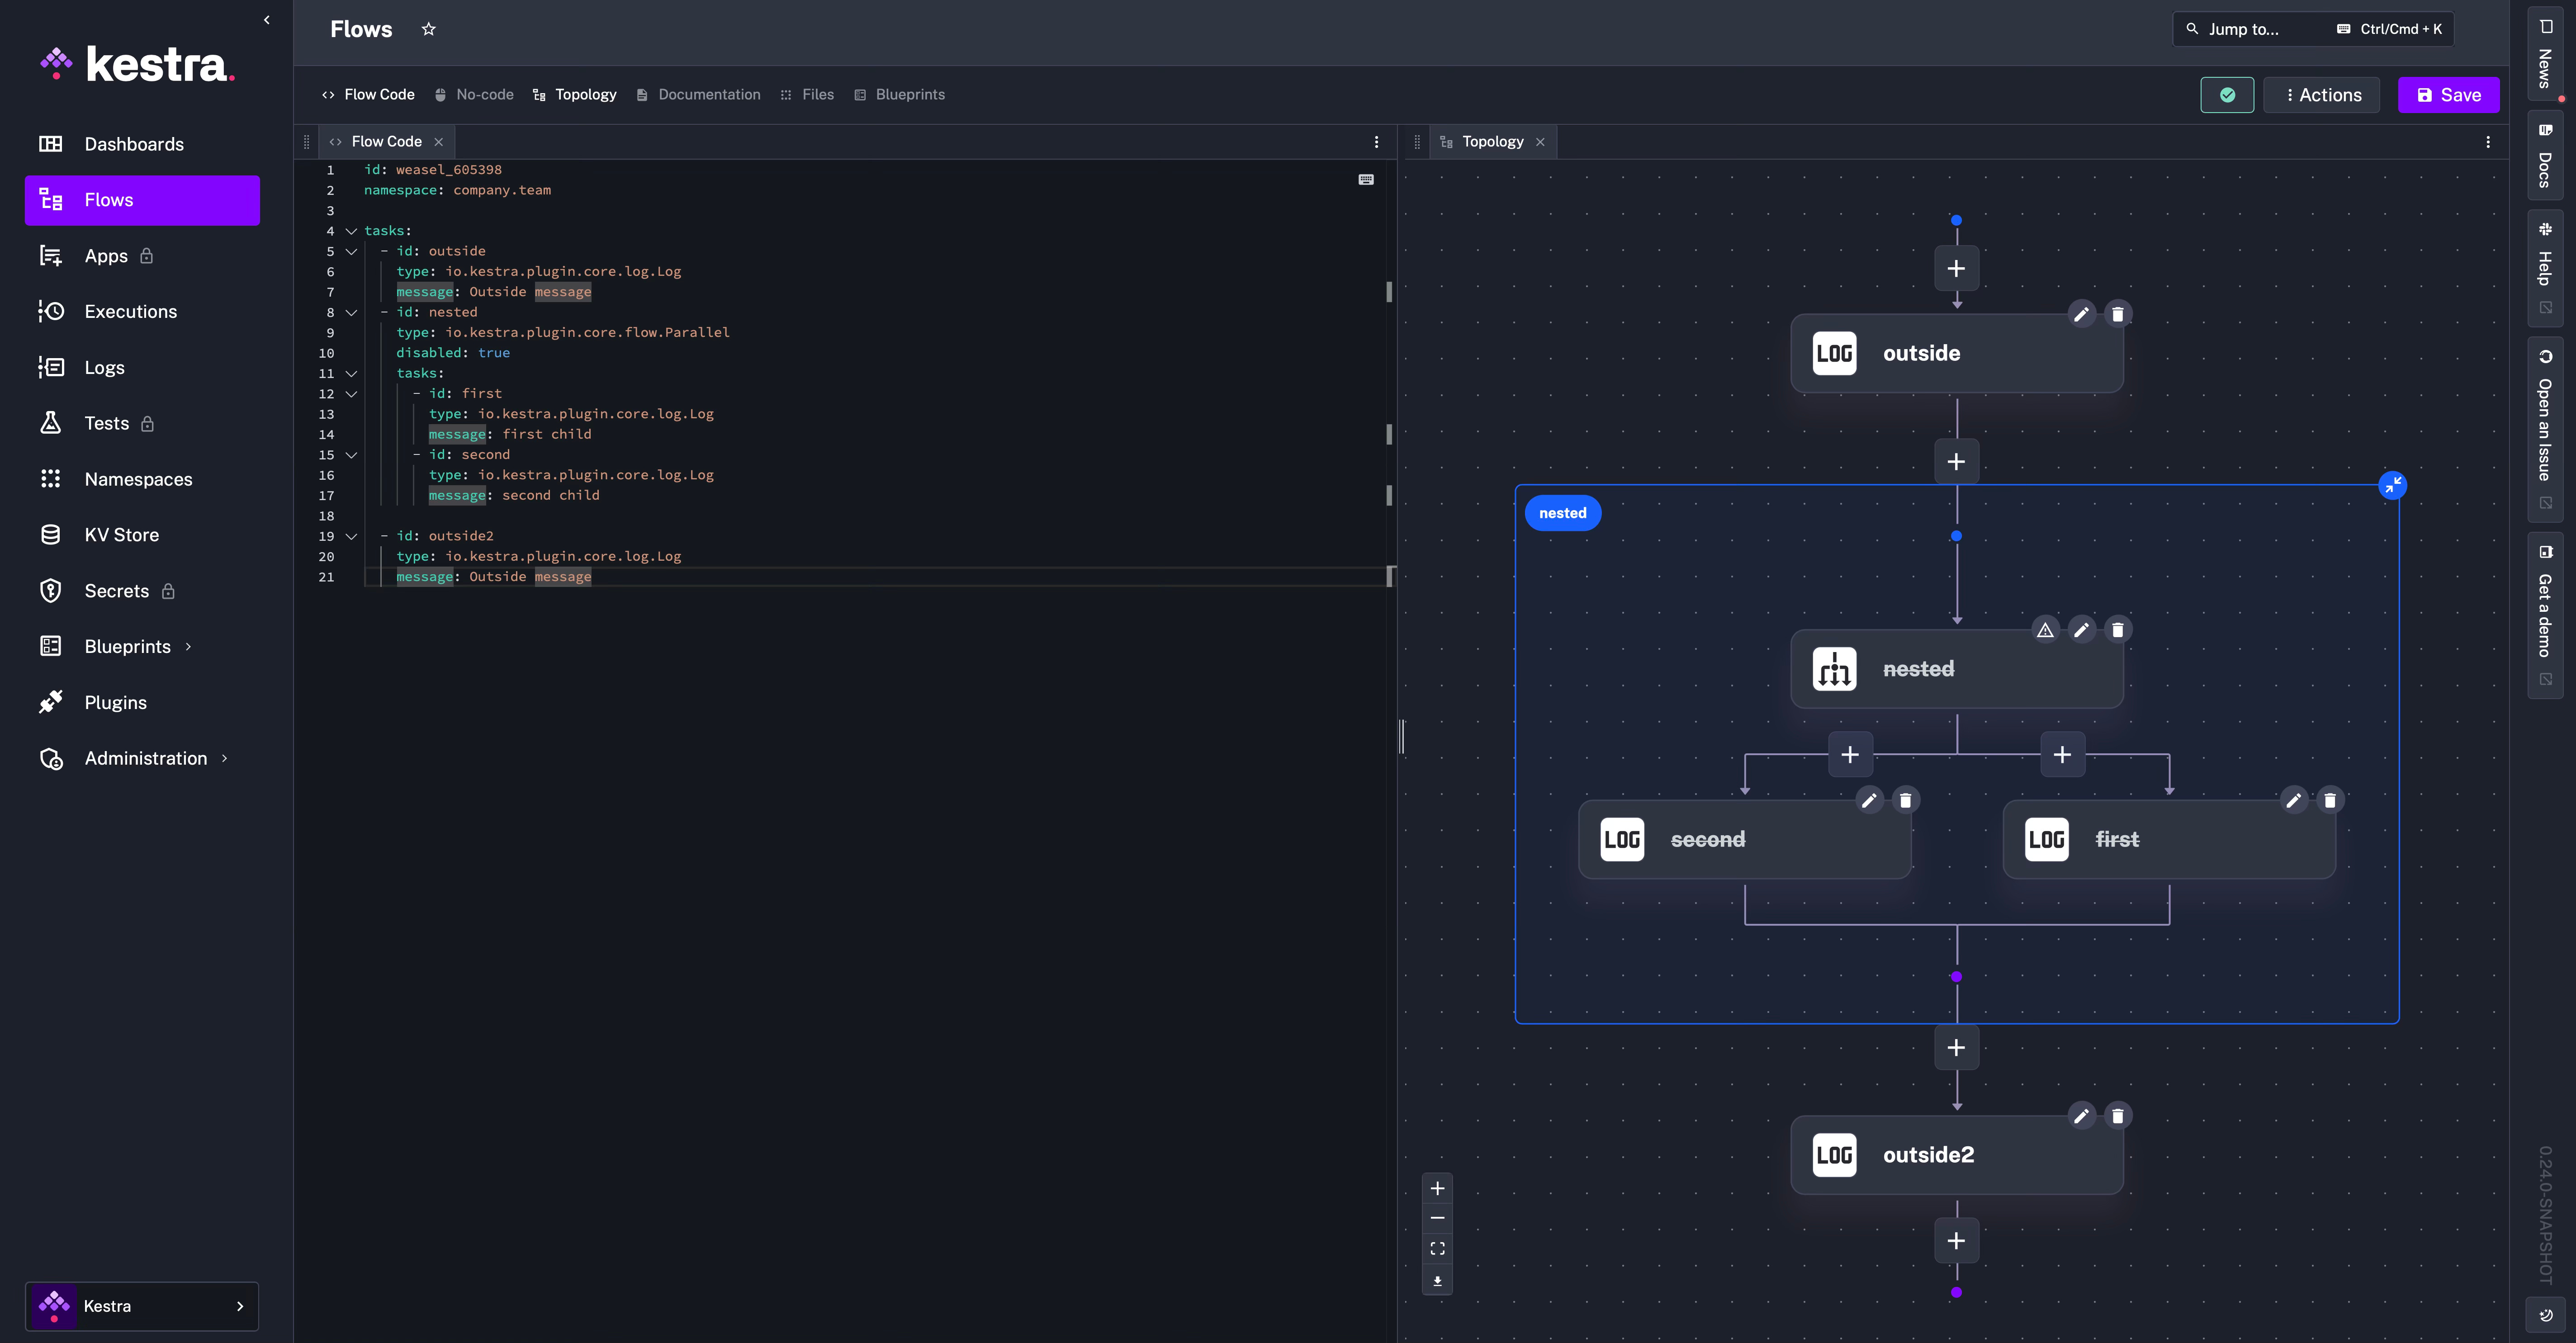The width and height of the screenshot is (2576, 1343).
Task: Open the Dashboards section
Action: tap(142, 144)
